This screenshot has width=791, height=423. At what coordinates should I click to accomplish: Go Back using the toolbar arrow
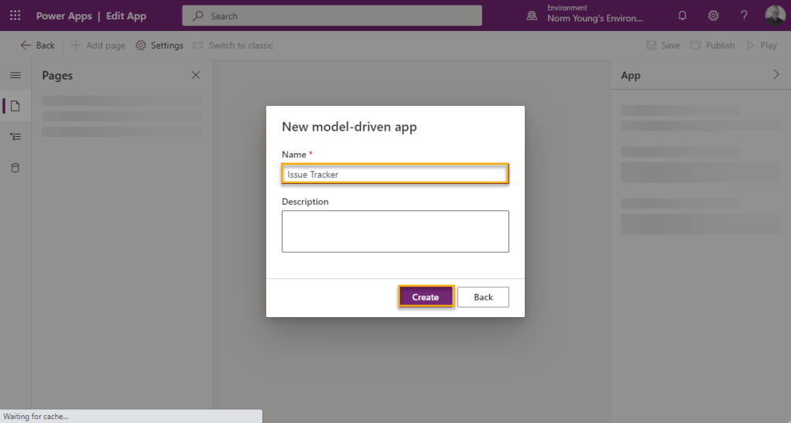[37, 46]
